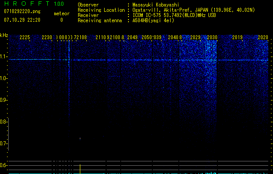Image resolution: width=273 pixels, height=174 pixels.
Task: Select ICOM IC-575 53.7492 MHz USB text
Action: (x=174, y=15)
